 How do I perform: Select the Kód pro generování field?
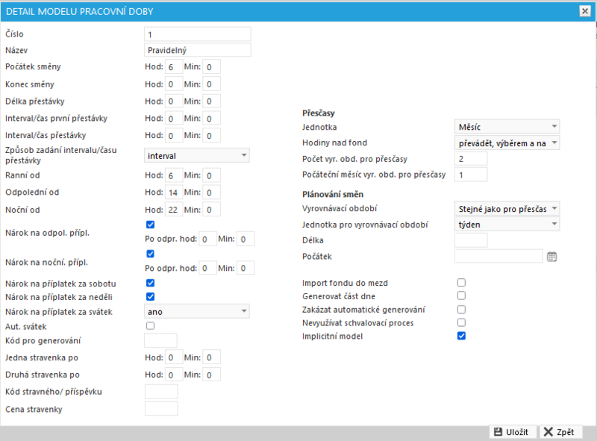[x=160, y=340]
